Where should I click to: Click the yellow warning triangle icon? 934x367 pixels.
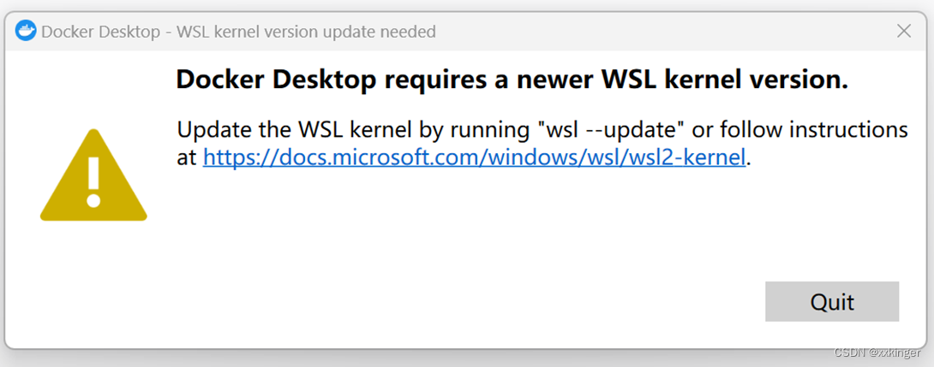tap(93, 175)
